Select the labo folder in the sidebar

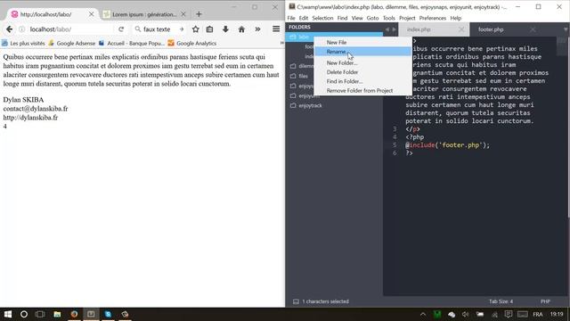(334, 37)
